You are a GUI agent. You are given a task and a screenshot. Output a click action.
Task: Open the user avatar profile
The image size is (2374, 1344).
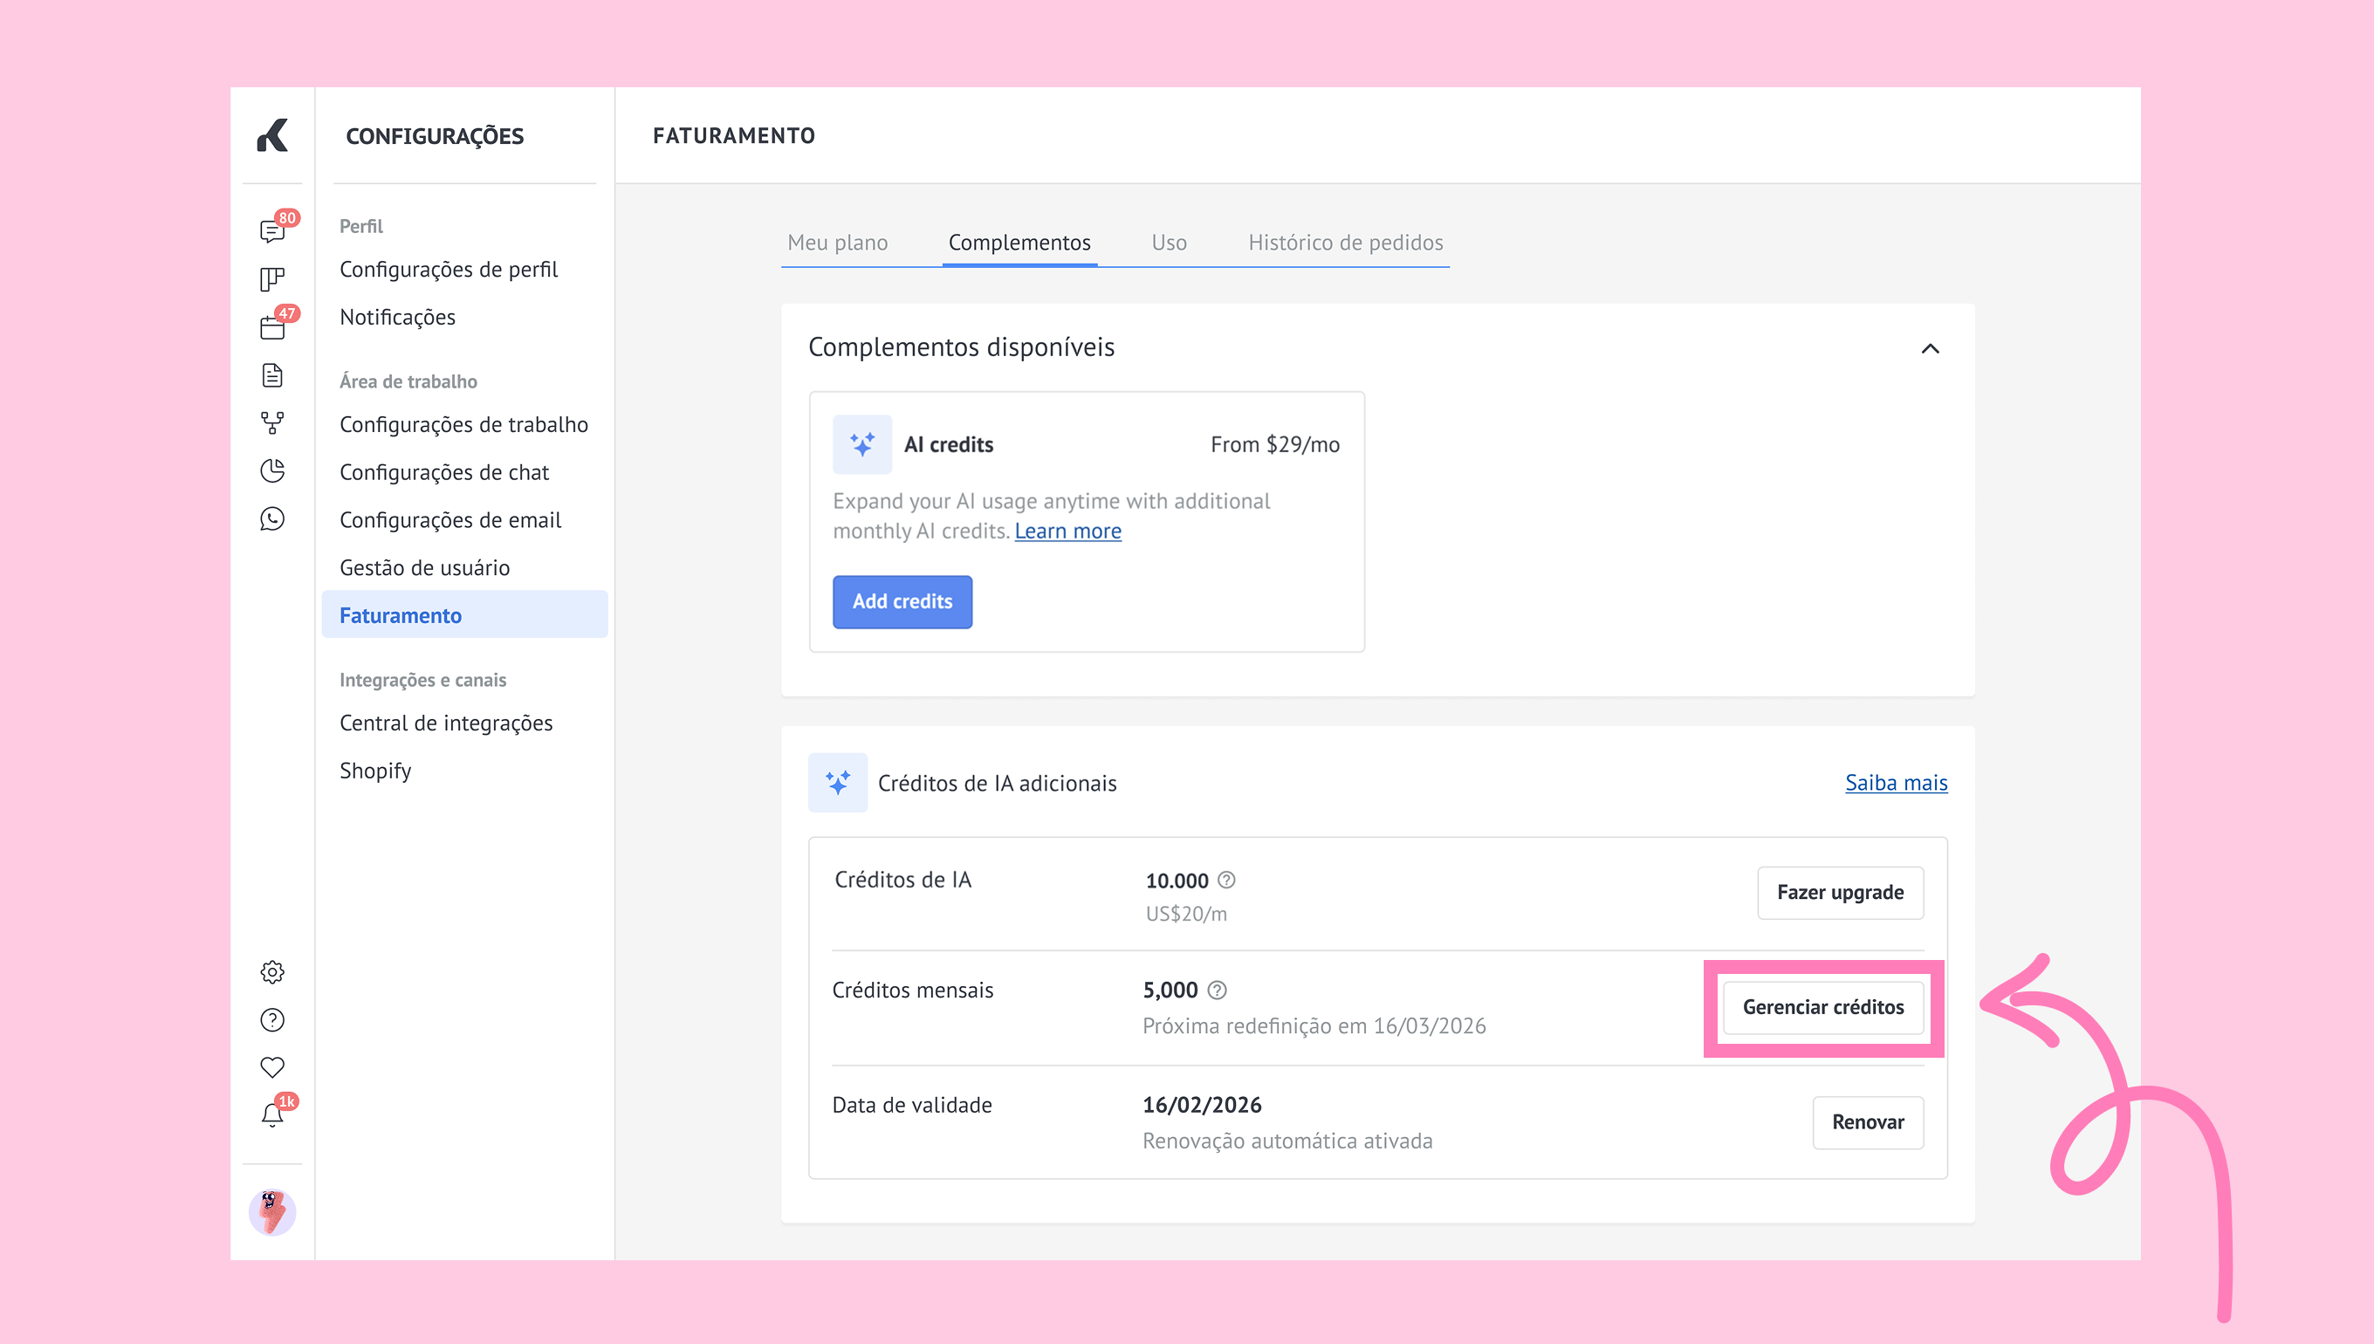click(x=272, y=1212)
